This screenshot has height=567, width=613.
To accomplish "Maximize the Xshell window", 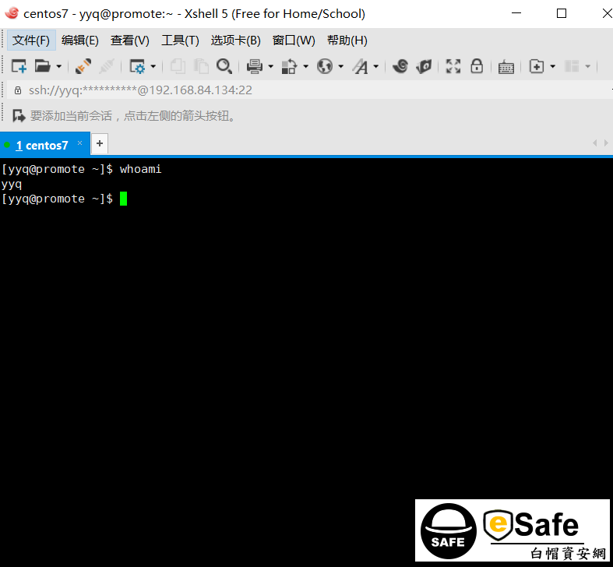I will (x=562, y=13).
